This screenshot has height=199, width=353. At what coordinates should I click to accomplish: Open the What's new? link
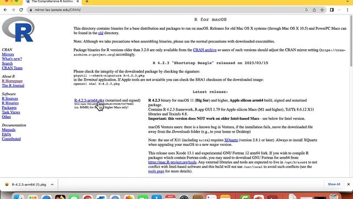click(x=12, y=59)
